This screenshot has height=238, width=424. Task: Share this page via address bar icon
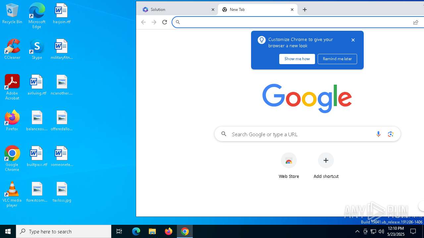[x=416, y=22]
